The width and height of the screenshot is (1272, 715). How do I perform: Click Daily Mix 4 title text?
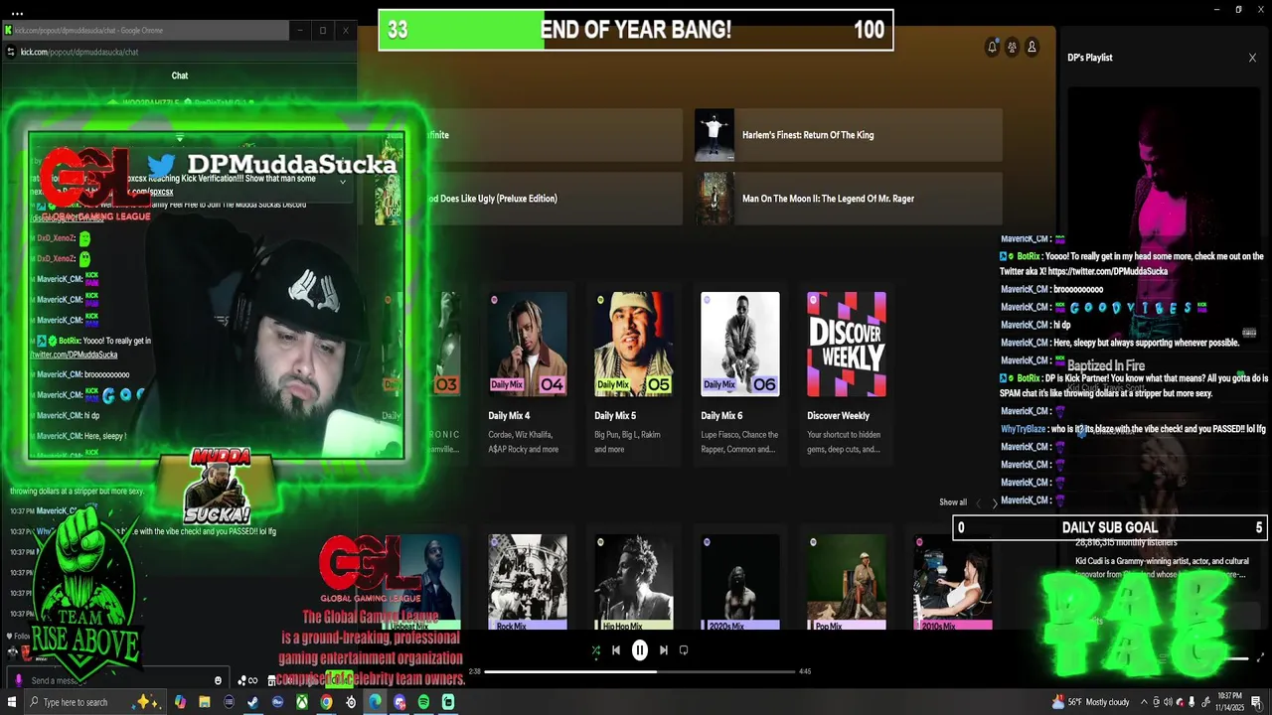[x=509, y=416]
